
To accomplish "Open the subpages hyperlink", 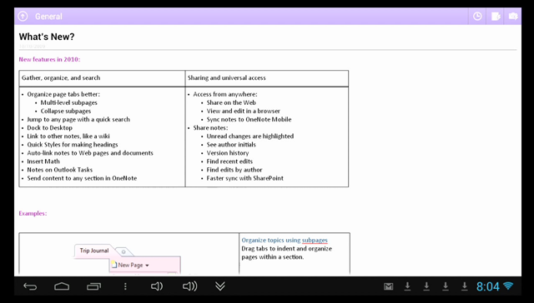I will (x=315, y=241).
